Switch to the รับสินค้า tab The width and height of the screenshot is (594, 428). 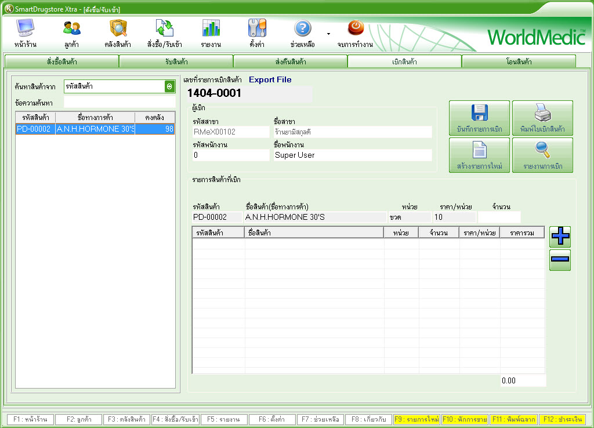coord(176,61)
